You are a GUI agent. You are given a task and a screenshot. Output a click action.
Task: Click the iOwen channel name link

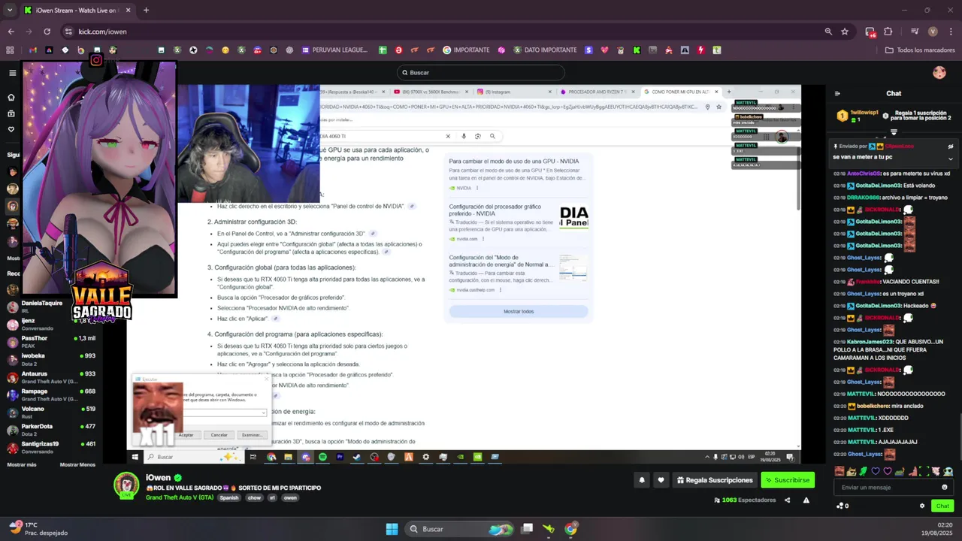159,478
